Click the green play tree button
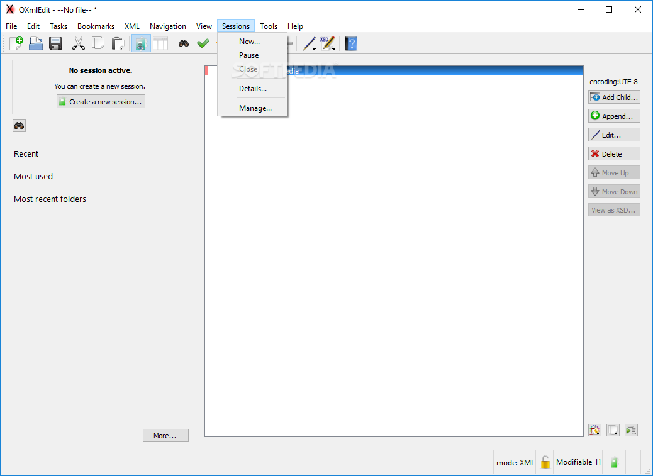Screen dimensions: 653x476 (632, 430)
